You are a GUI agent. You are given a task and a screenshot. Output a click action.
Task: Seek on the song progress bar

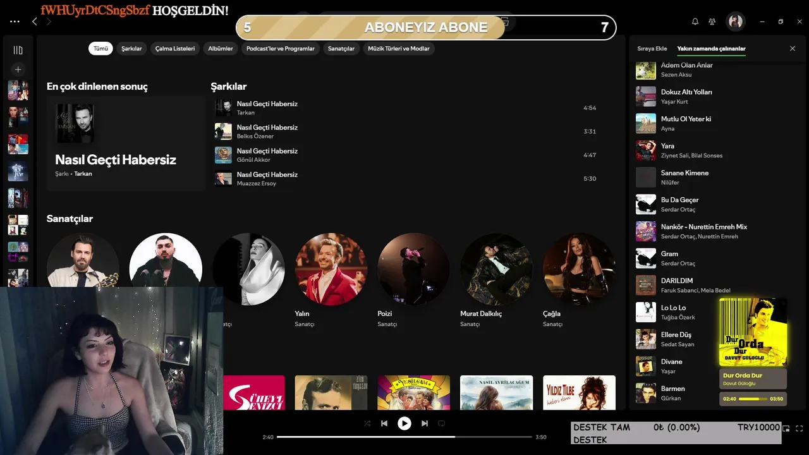[404, 437]
